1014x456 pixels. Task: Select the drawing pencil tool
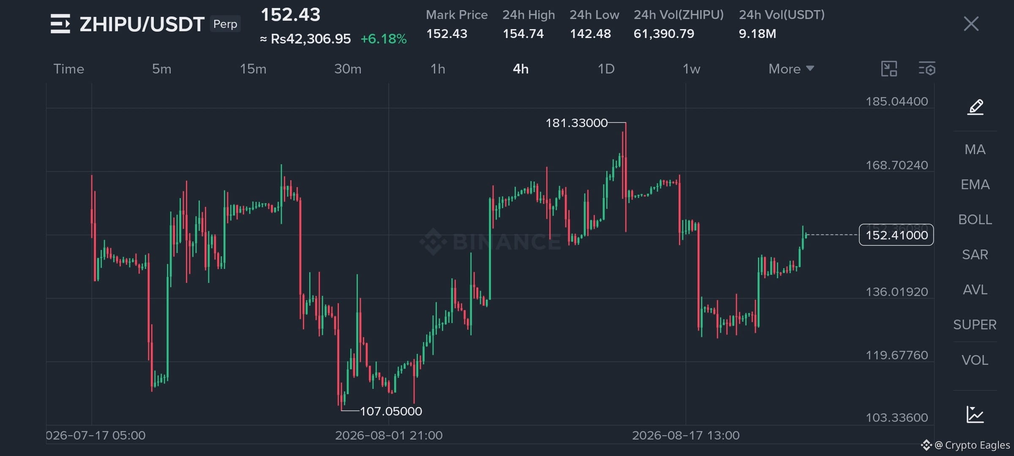pyautogui.click(x=975, y=107)
